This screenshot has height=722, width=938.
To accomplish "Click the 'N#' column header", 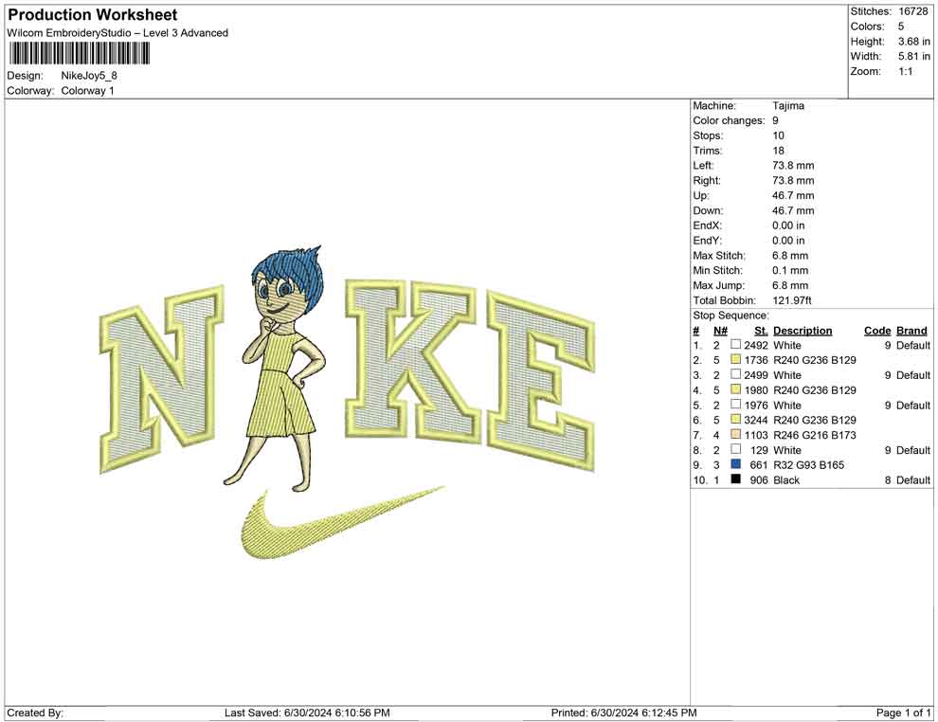I will 720,331.
